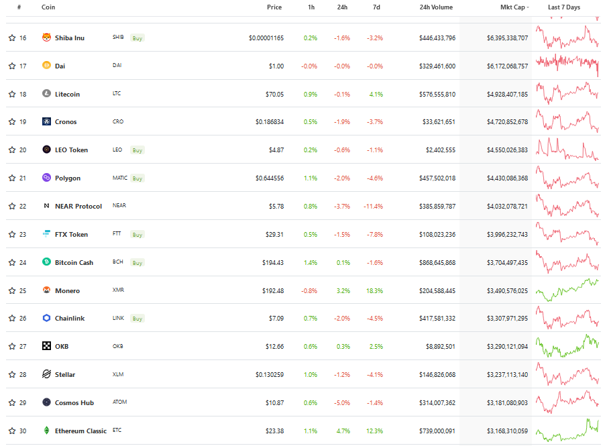Viewport: 607px width, 446px height.
Task: Click the Litecoin logo icon
Action: tap(46, 94)
